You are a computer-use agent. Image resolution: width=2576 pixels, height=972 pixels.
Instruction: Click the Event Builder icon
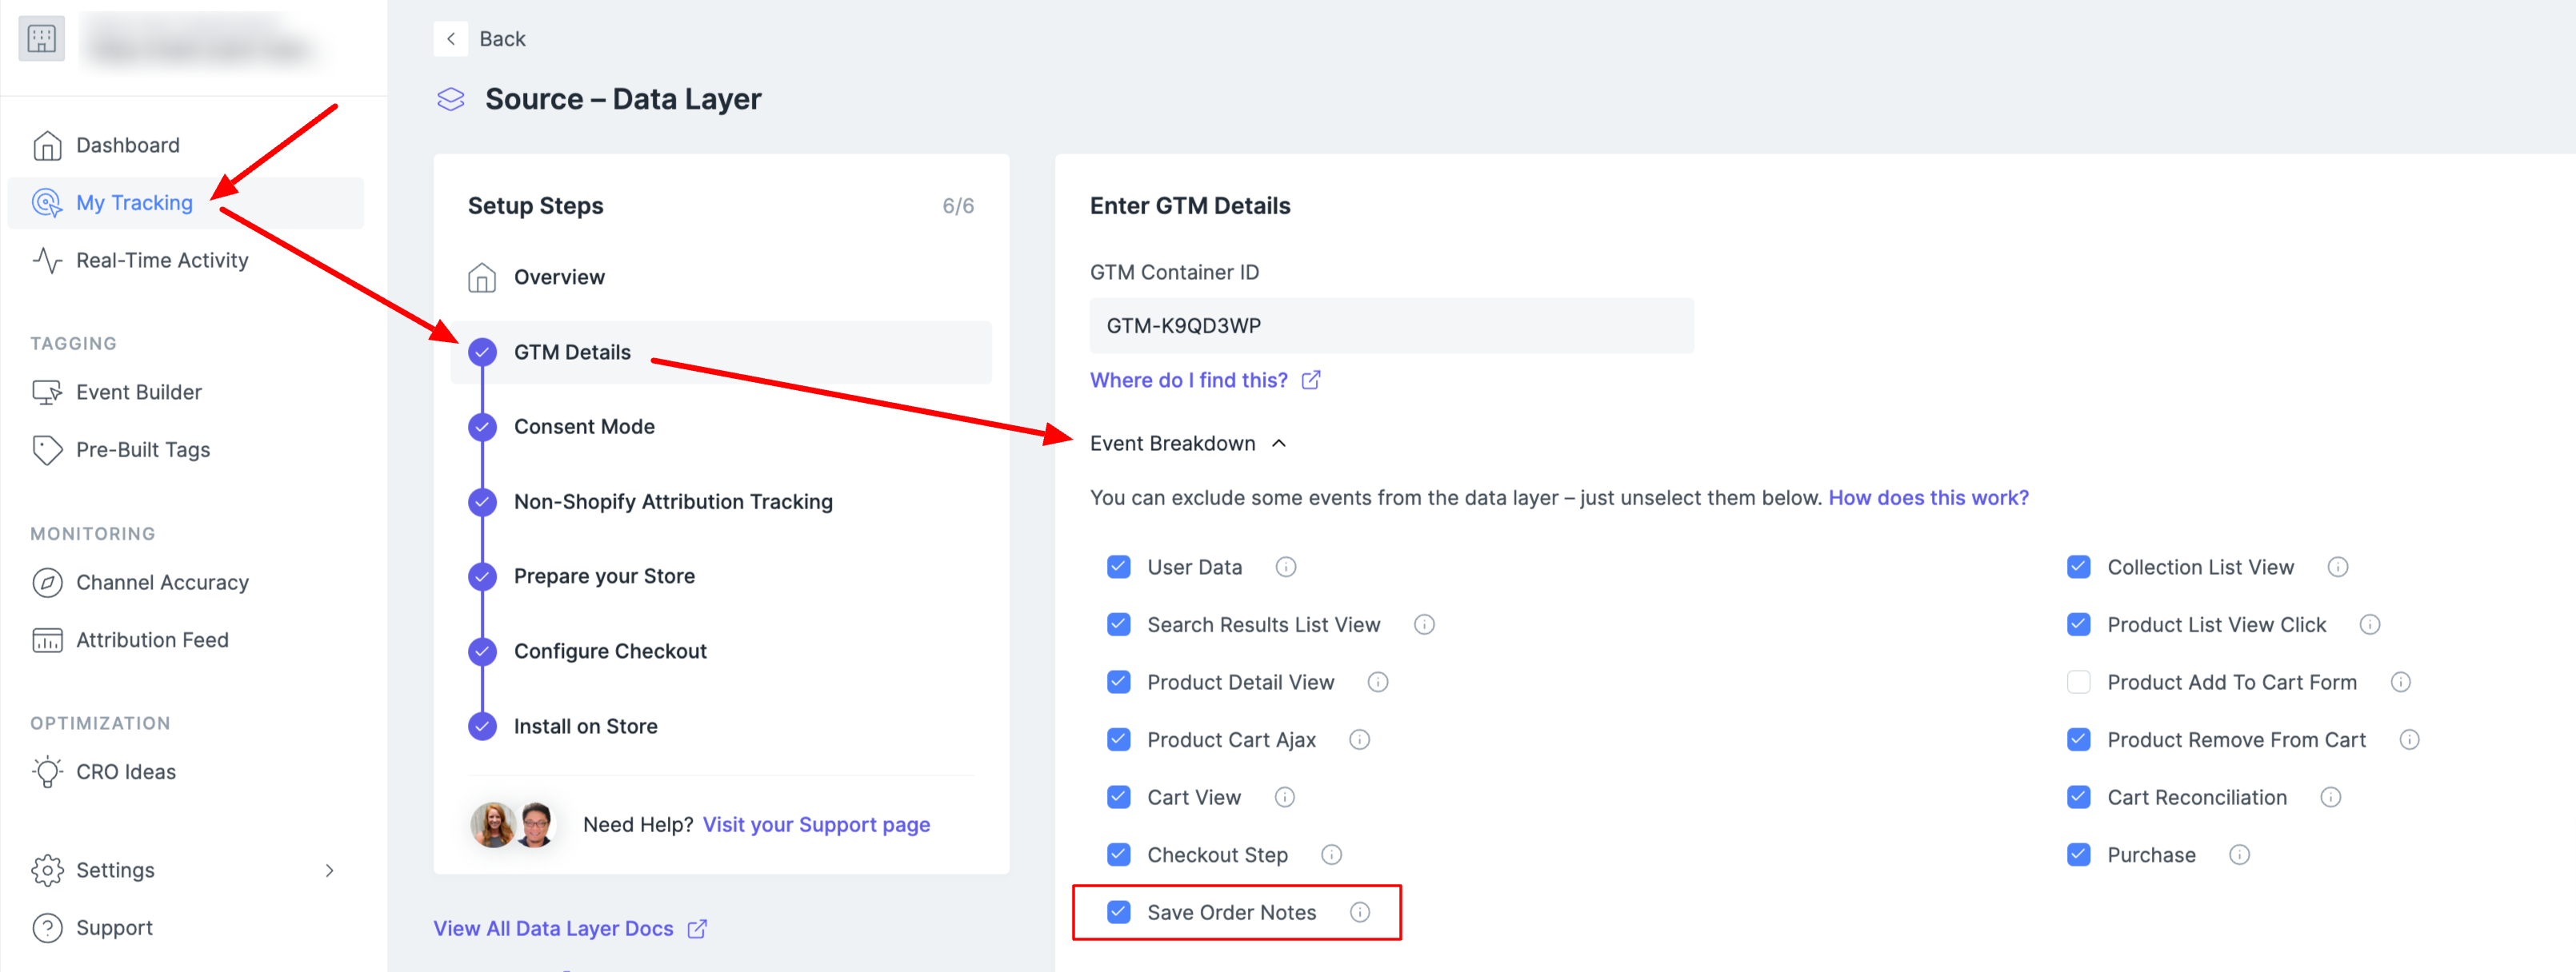pyautogui.click(x=47, y=392)
